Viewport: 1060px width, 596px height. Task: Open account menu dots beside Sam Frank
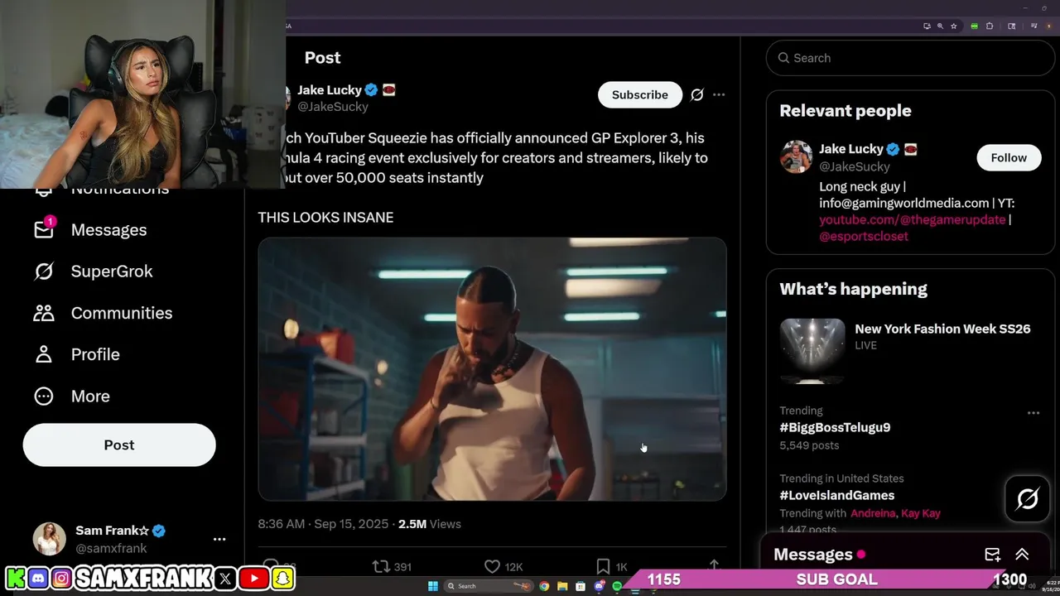[x=219, y=539]
